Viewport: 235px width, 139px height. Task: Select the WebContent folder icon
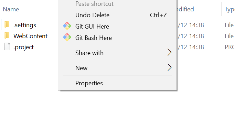(7, 36)
